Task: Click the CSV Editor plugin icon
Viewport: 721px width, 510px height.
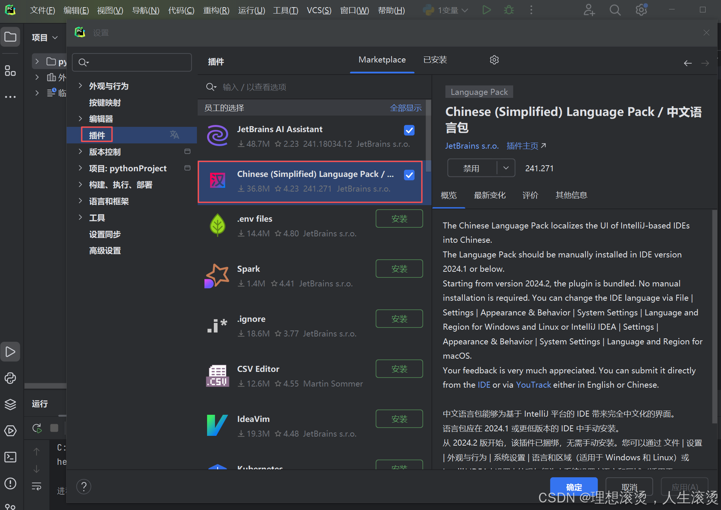Action: [218, 376]
